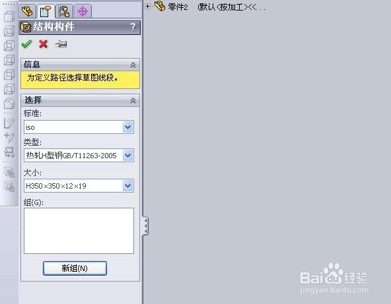Collapse the 选择 section chevron

pyautogui.click(x=133, y=101)
